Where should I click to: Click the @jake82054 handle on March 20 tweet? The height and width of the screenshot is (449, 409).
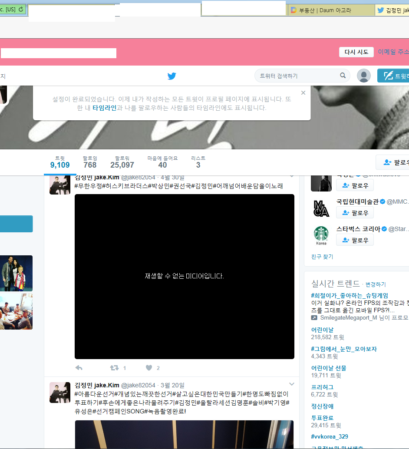(x=138, y=386)
